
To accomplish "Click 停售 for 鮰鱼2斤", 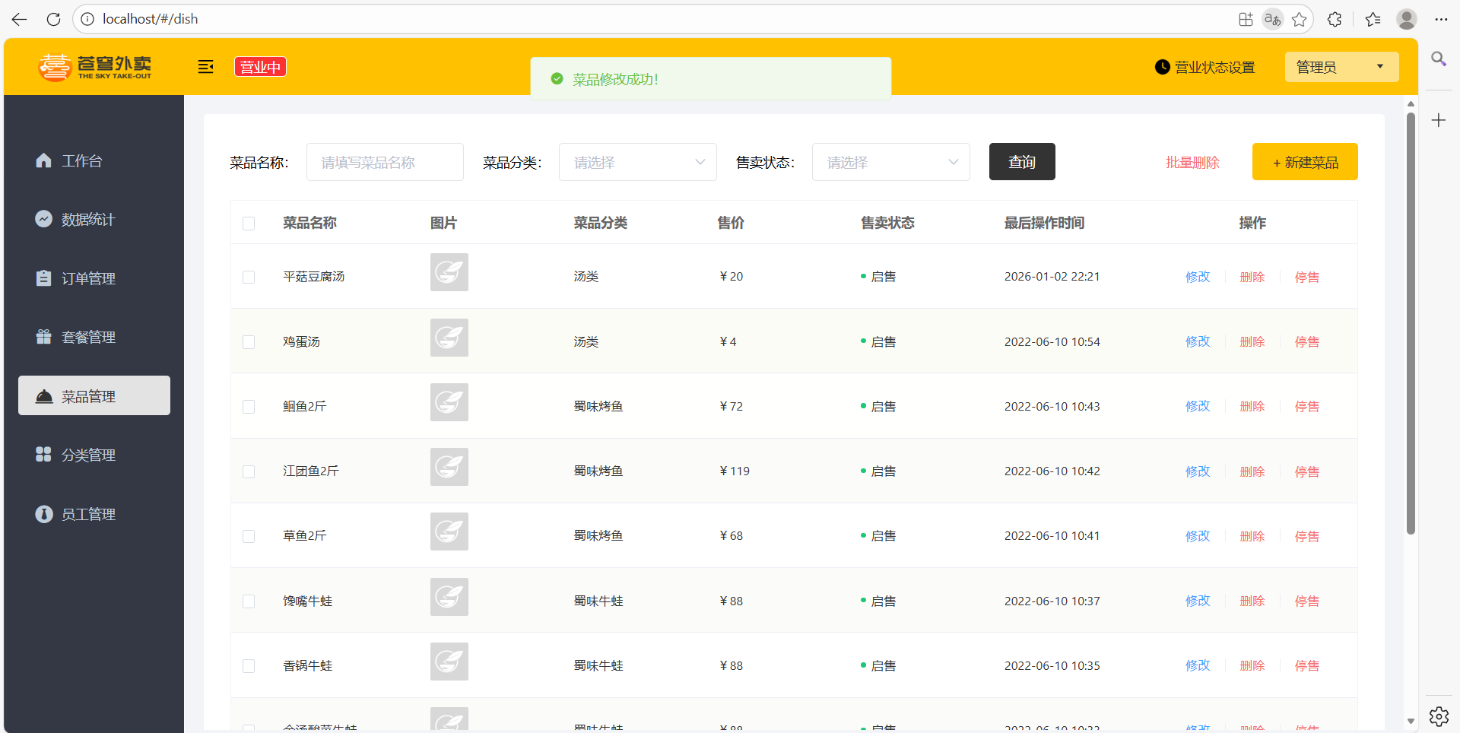I will tap(1307, 406).
